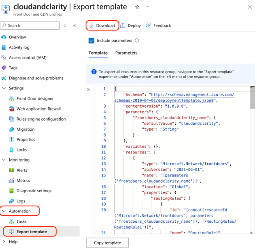
Task: Click the Copy template button
Action: pos(107,243)
